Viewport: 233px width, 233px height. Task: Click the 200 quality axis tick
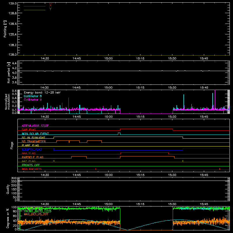14,185
